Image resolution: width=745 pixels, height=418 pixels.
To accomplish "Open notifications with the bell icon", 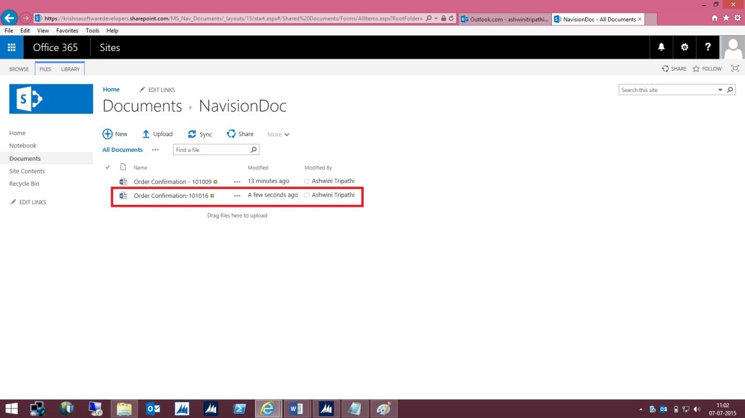I will [x=661, y=47].
